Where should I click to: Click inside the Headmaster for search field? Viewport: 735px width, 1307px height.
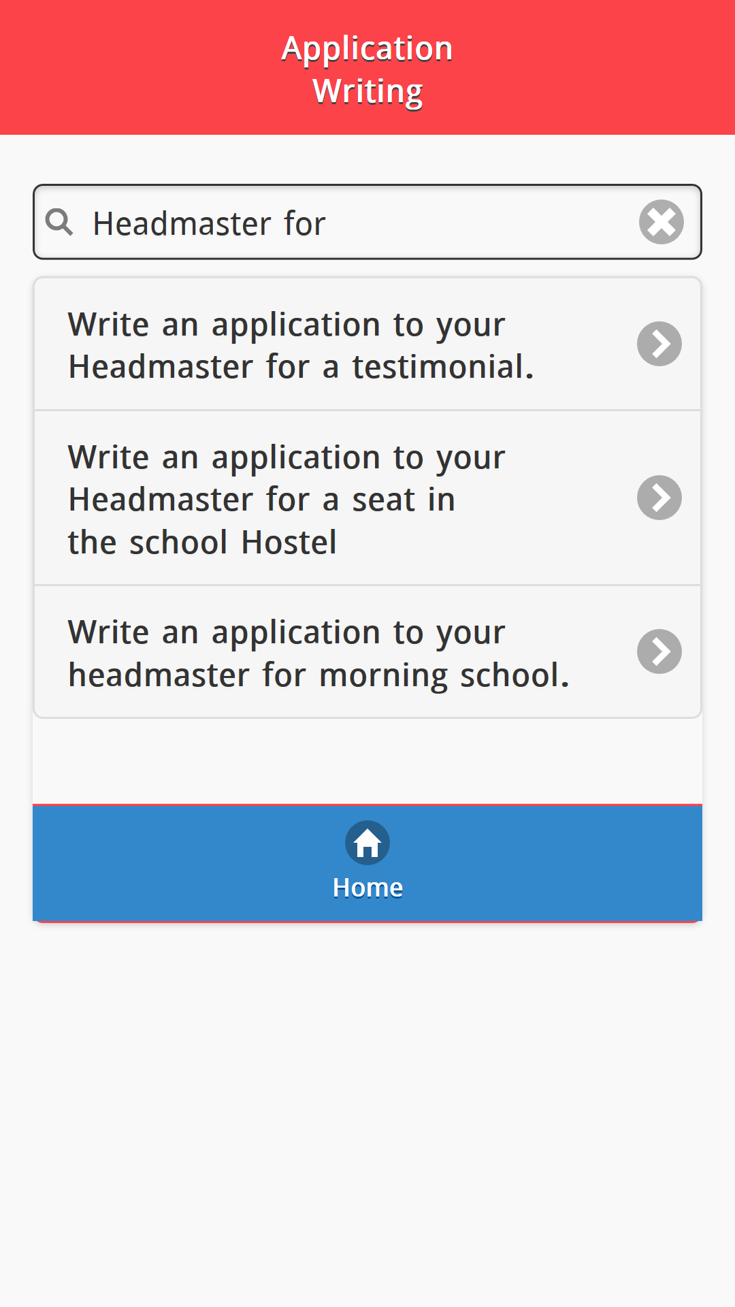coord(367,222)
